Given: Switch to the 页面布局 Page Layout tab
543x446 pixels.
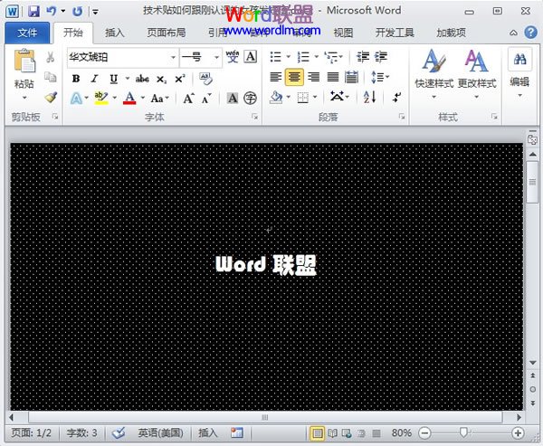Looking at the screenshot, I should click(x=167, y=33).
